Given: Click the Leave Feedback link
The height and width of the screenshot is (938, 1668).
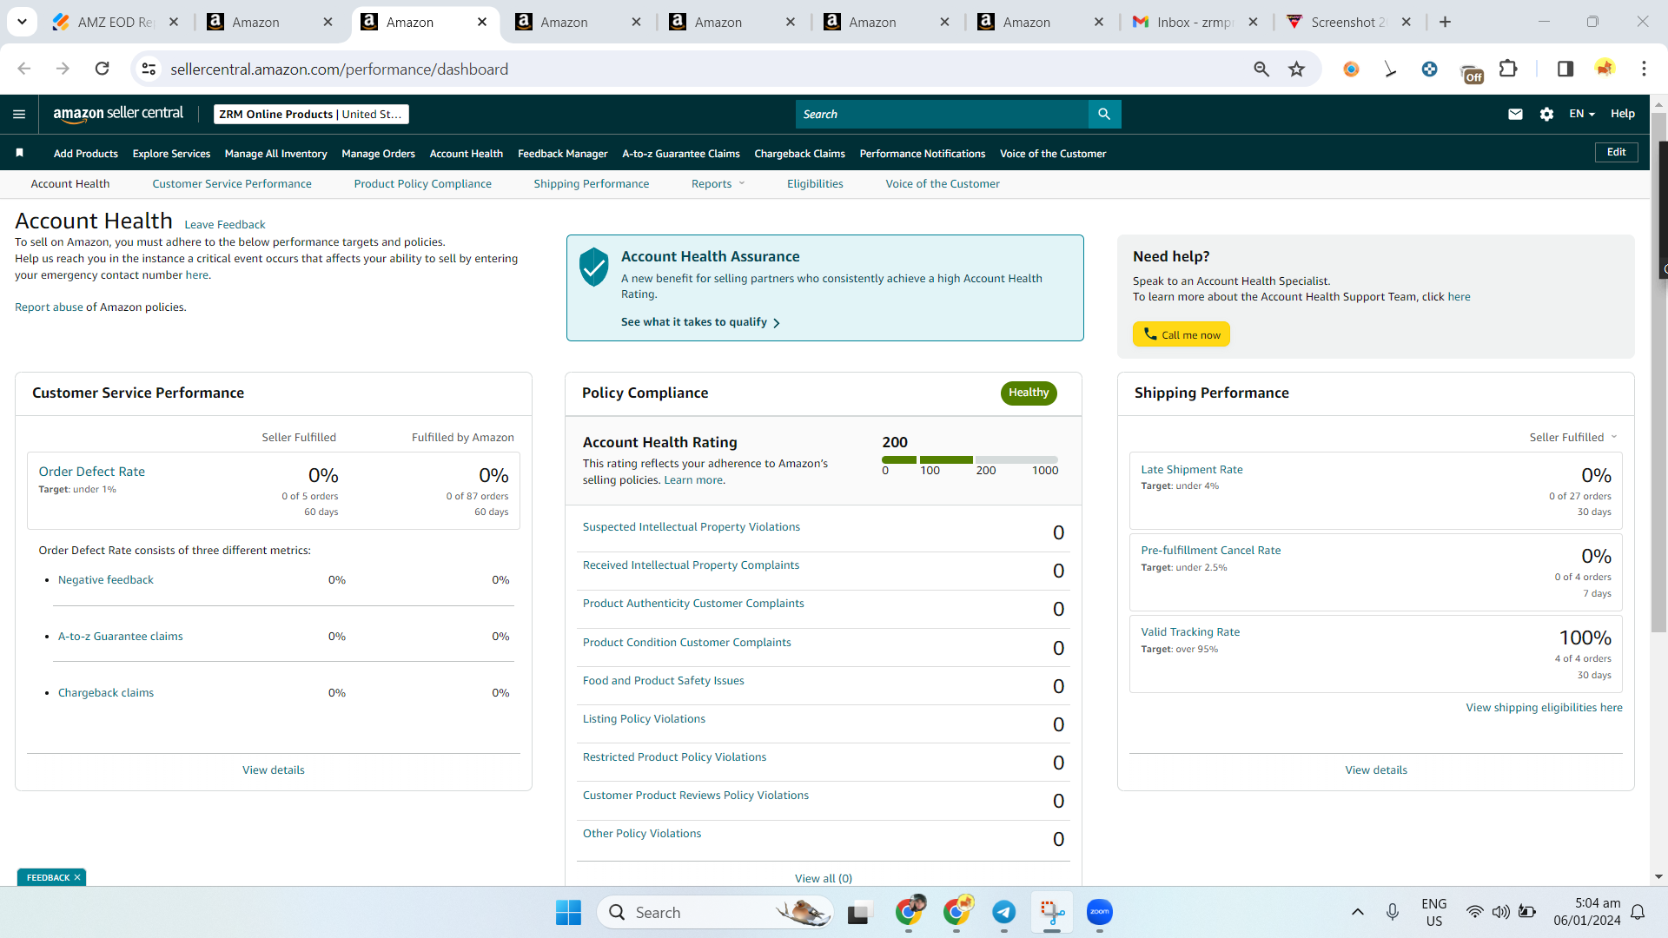Looking at the screenshot, I should 225,225.
